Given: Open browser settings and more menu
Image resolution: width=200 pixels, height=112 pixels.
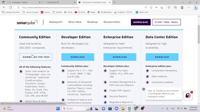Looking at the screenshot, I should (189, 7).
